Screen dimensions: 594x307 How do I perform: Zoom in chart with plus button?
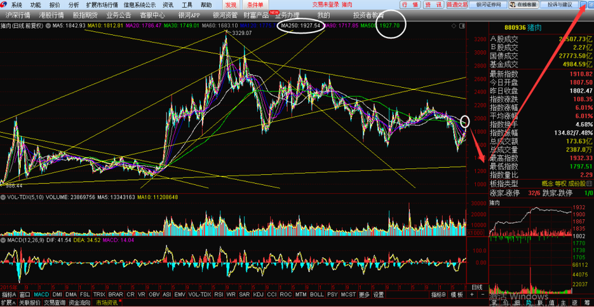pos(472,294)
